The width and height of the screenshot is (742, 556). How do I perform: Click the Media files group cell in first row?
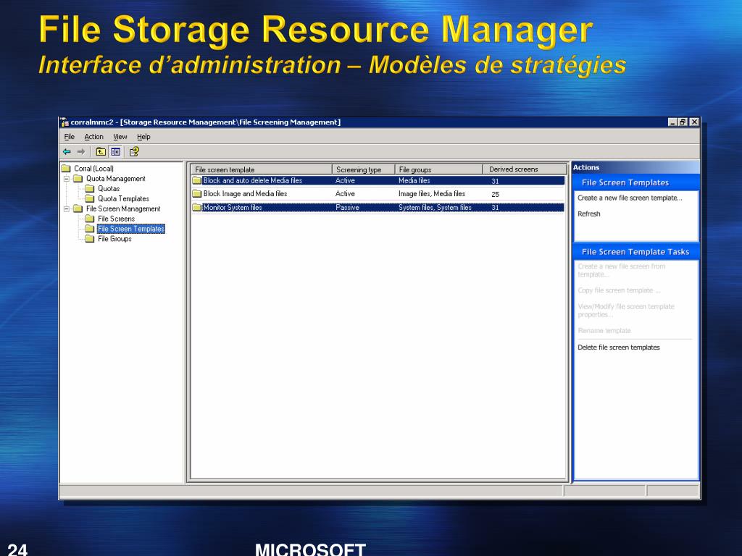coord(414,180)
